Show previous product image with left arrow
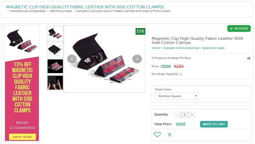Image resolution: width=255 pixels, height=144 pixels. [72, 59]
